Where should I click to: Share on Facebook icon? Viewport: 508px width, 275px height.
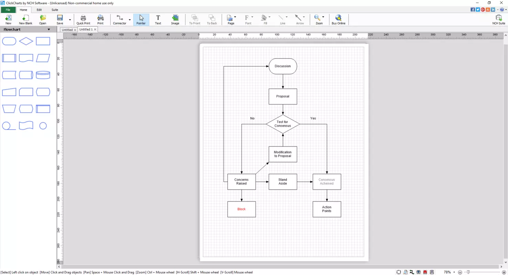(473, 10)
